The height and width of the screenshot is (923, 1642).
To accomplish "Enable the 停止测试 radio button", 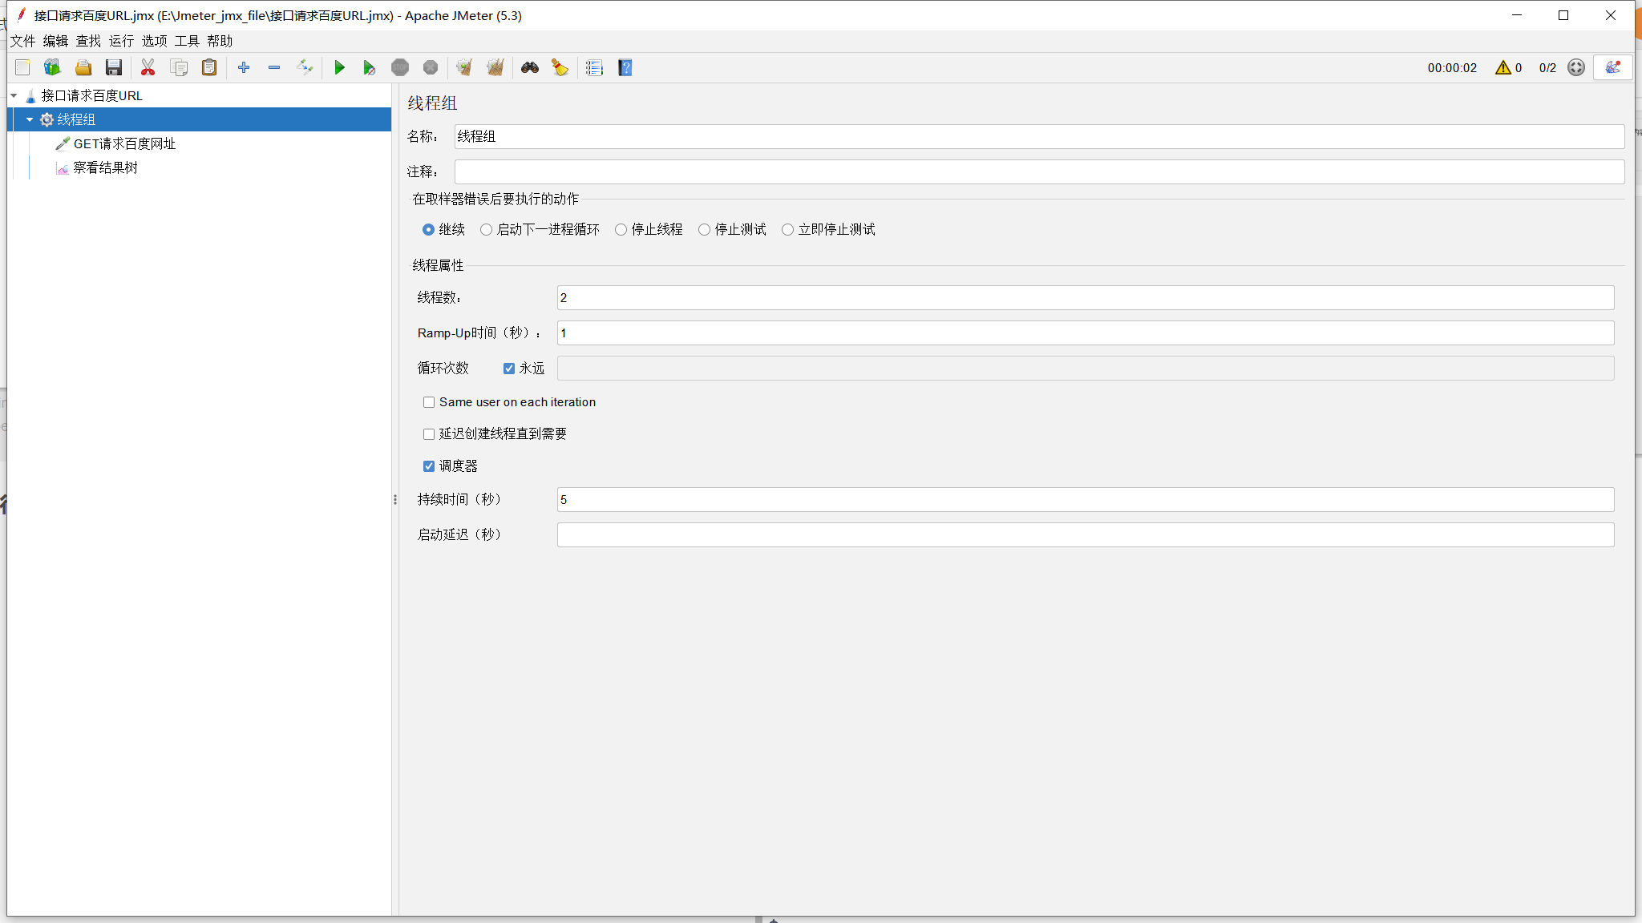I will (x=703, y=229).
